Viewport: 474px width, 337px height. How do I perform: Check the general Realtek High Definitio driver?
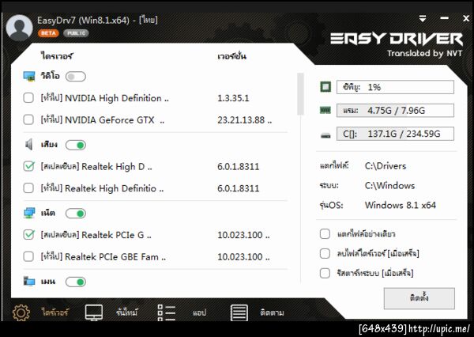pyautogui.click(x=28, y=188)
